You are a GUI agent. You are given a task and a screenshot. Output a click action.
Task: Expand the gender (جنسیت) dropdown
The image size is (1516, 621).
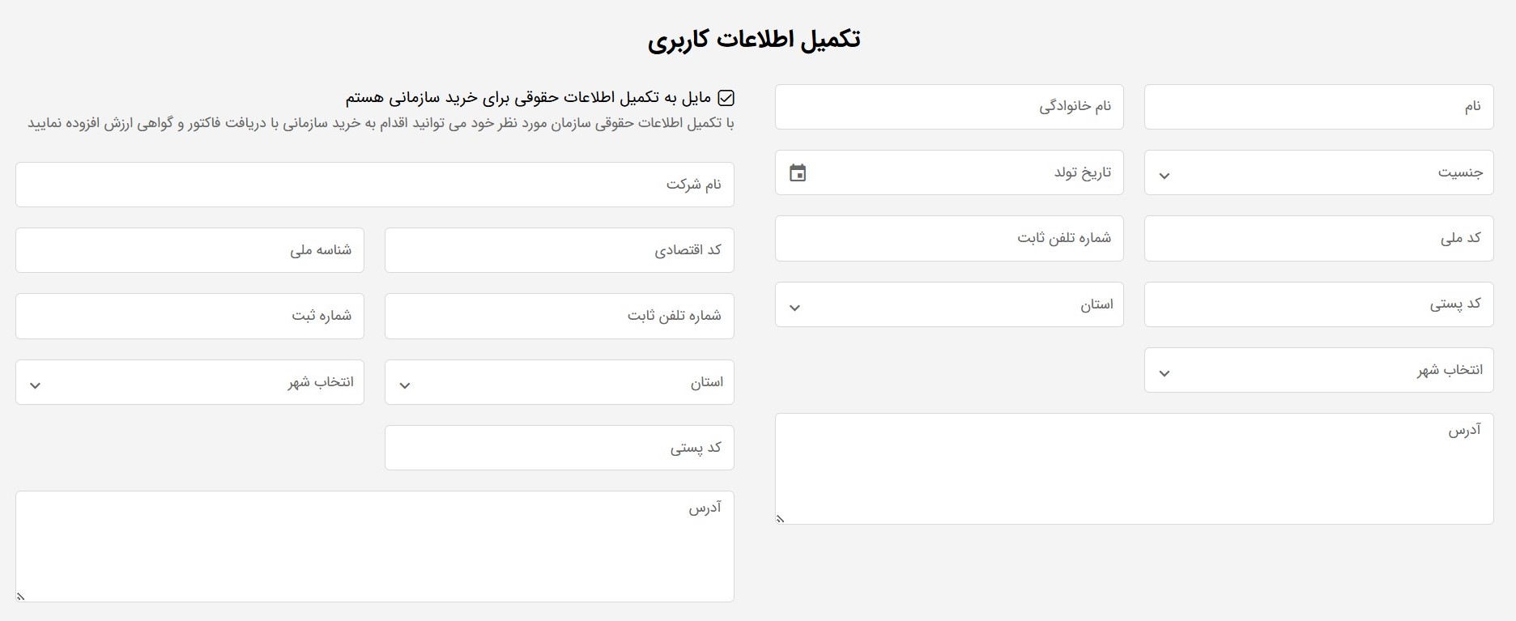tap(1318, 172)
